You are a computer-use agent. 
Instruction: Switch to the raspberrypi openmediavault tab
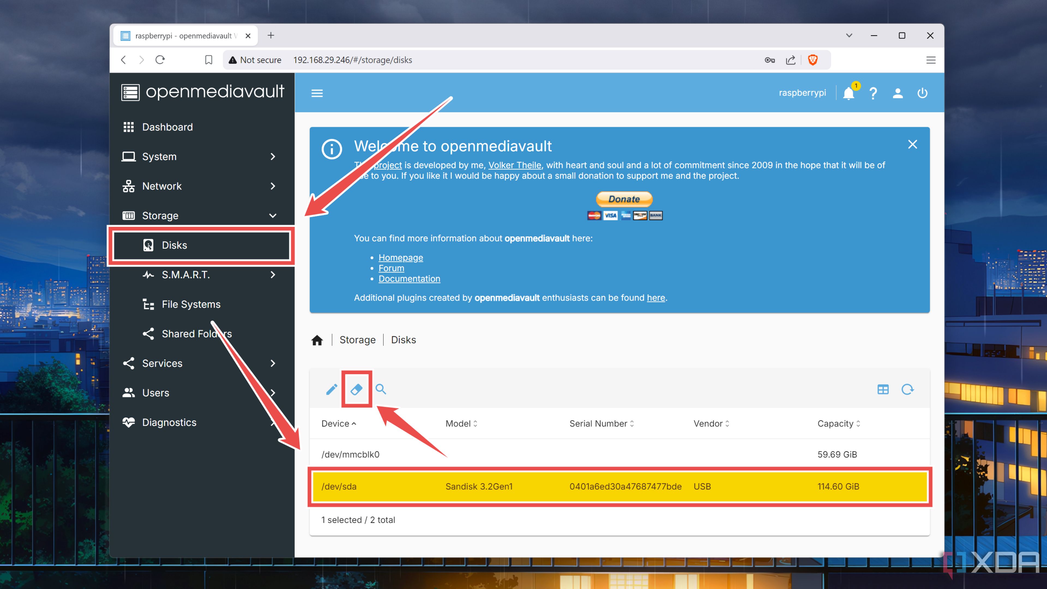pos(185,36)
